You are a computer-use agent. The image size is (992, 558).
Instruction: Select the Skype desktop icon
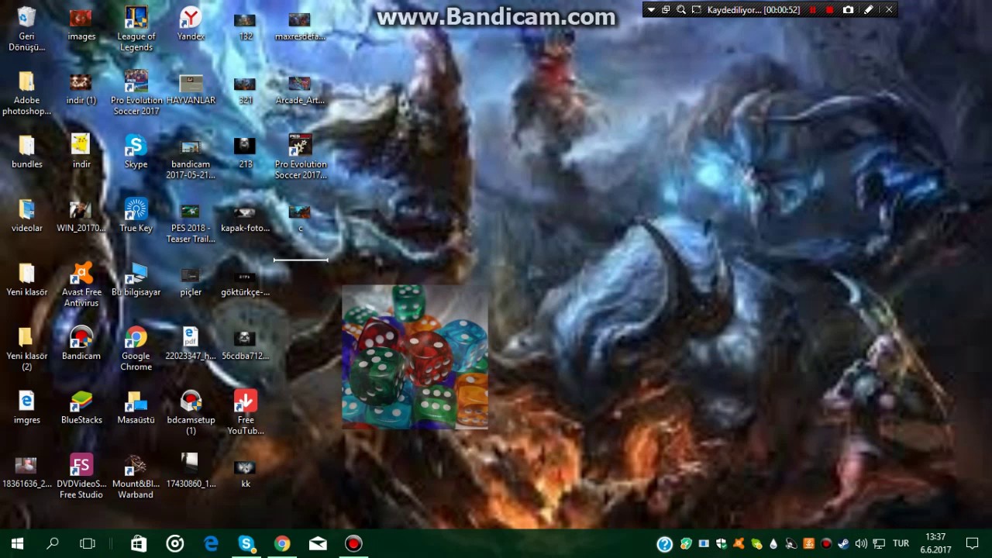136,152
